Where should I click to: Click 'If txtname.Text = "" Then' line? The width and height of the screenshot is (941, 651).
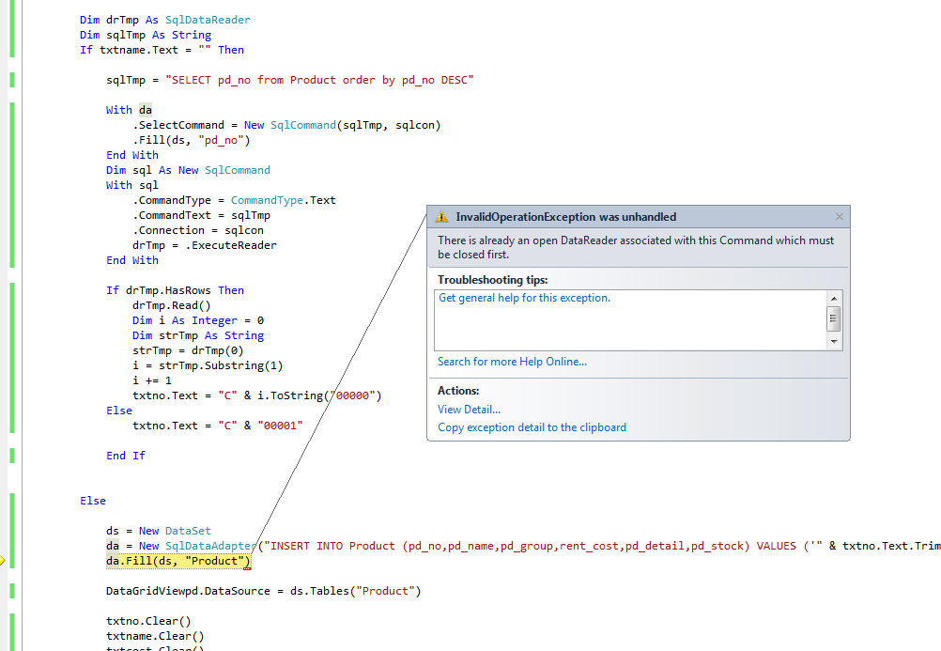[x=162, y=50]
